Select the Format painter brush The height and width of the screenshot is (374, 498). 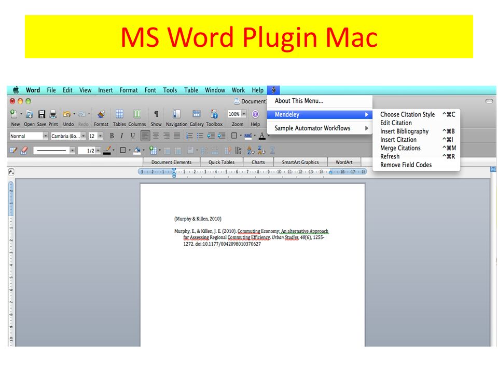(101, 114)
